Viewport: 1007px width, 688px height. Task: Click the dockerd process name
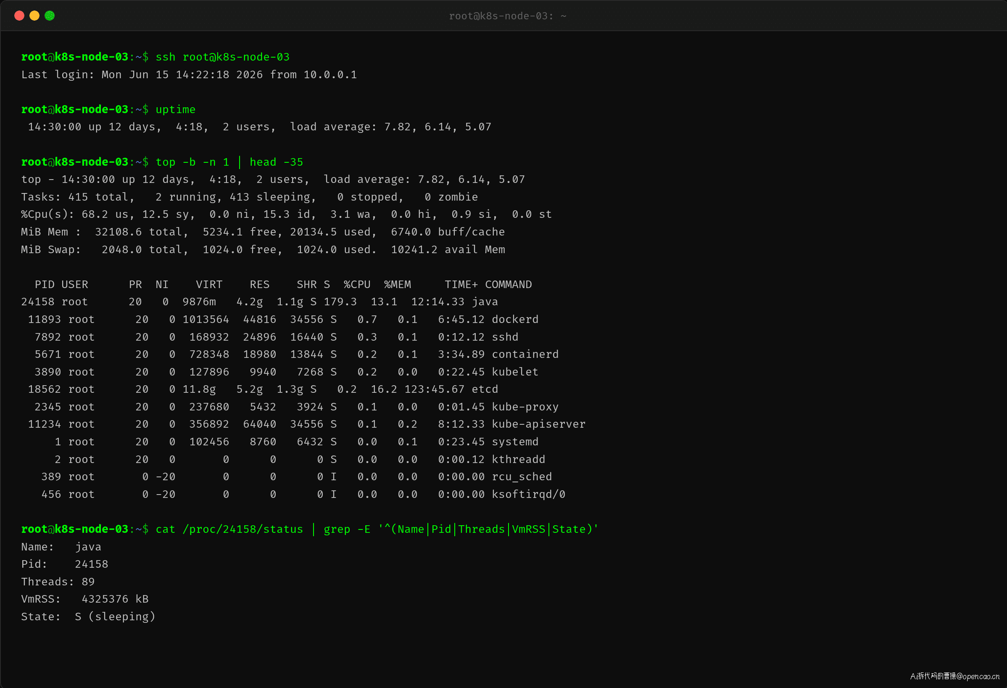[515, 320]
